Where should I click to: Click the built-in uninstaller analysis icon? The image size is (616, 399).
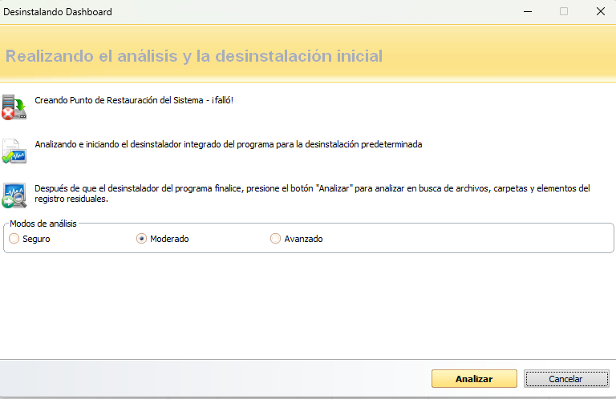click(14, 151)
